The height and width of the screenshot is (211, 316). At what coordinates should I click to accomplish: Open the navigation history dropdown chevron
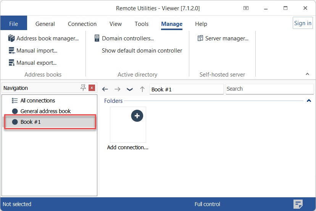[x=130, y=89]
